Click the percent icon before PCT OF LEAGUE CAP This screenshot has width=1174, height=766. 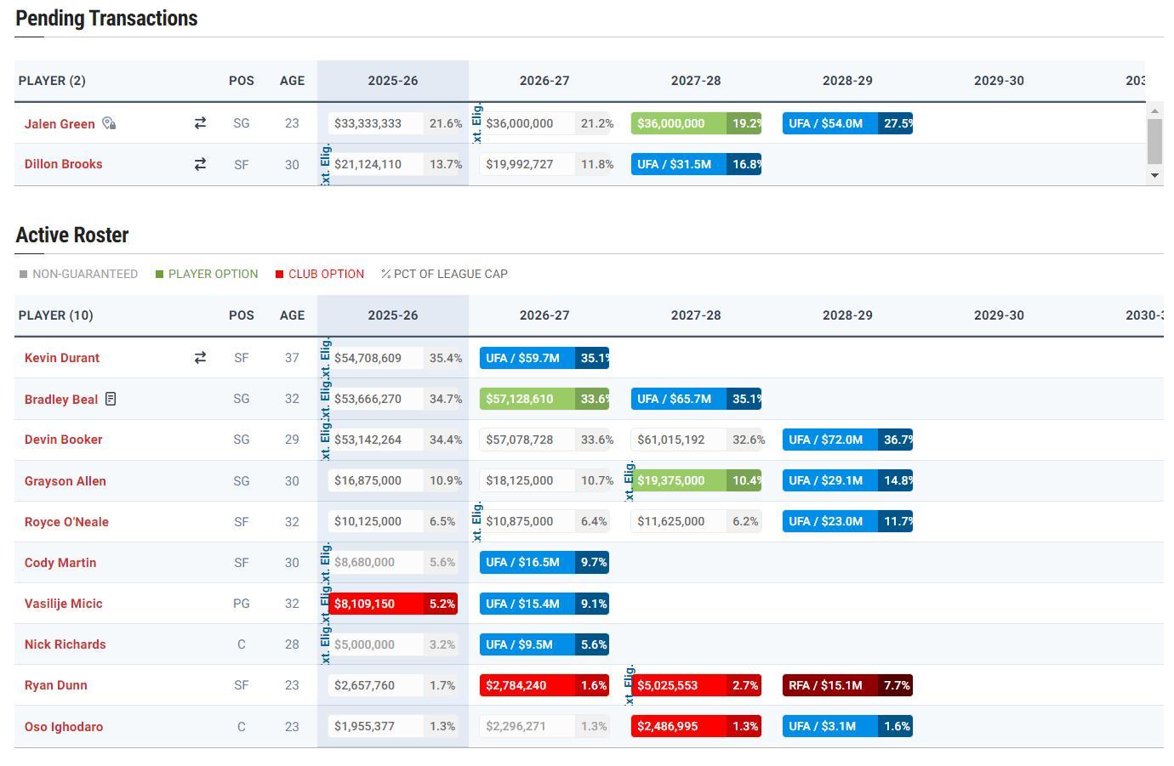pos(385,274)
